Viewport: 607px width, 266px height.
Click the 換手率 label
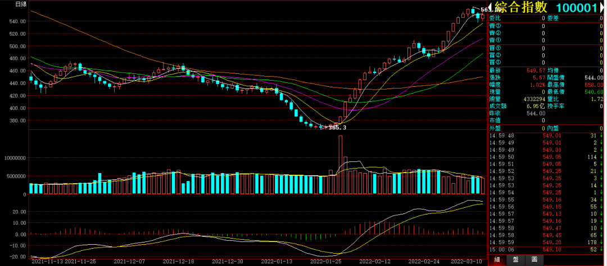[556, 106]
